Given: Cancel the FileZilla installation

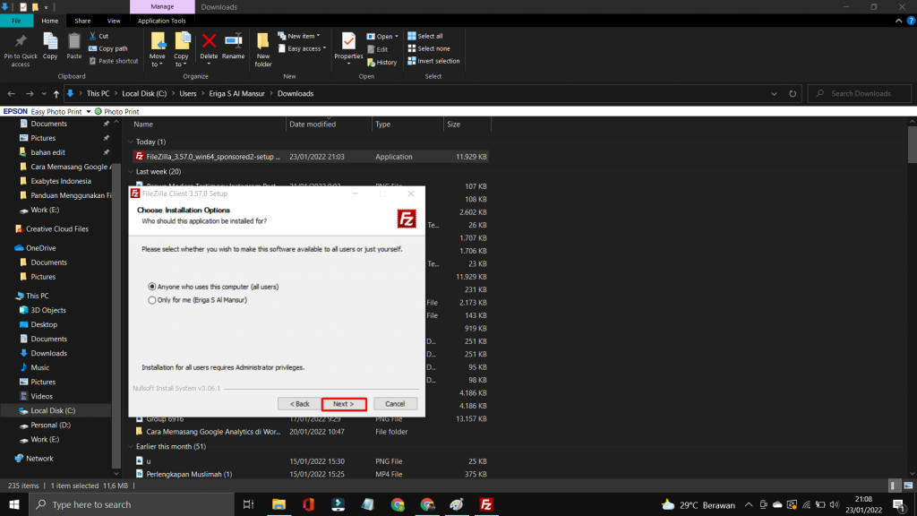Looking at the screenshot, I should (395, 403).
